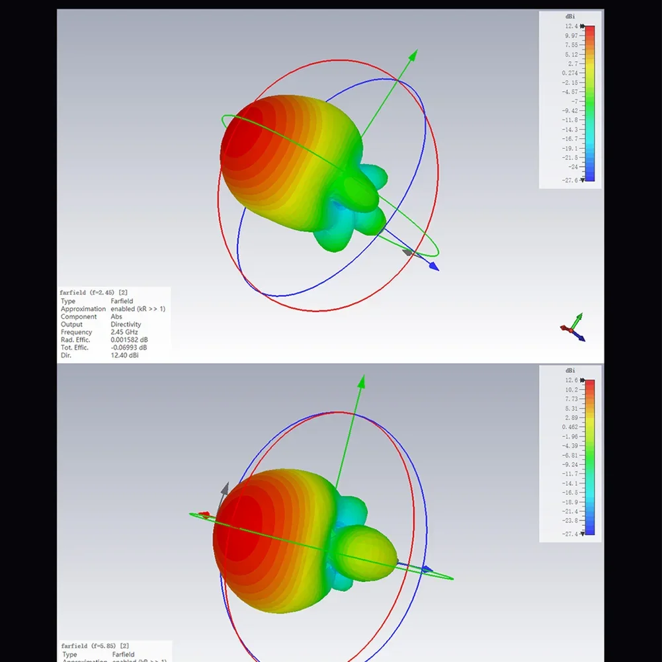Click the blue axis arrowhead in the 5.85 GHz plot
This screenshot has height=662, width=662.
point(427,569)
